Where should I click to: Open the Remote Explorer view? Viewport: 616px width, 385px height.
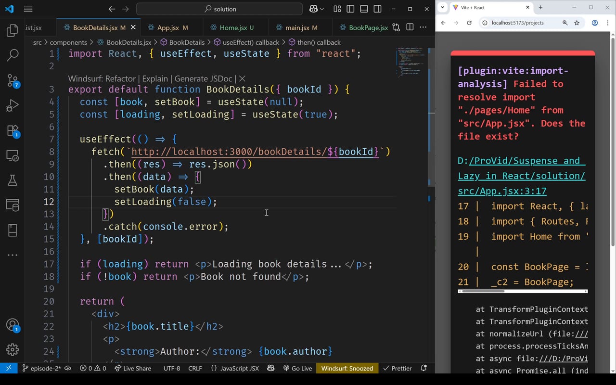click(13, 155)
